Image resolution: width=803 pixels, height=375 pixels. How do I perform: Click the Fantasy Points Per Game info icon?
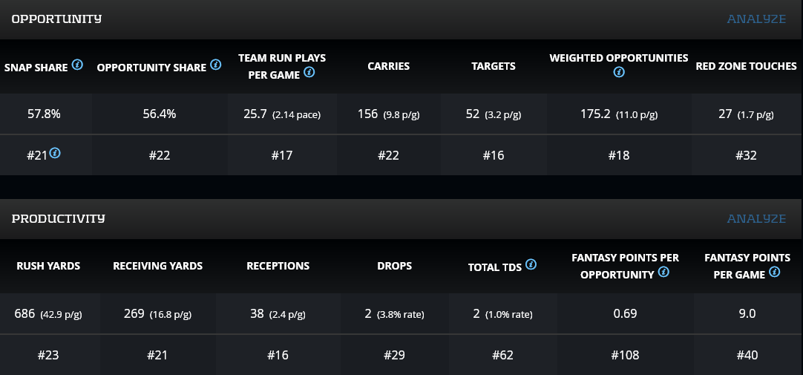pyautogui.click(x=775, y=272)
